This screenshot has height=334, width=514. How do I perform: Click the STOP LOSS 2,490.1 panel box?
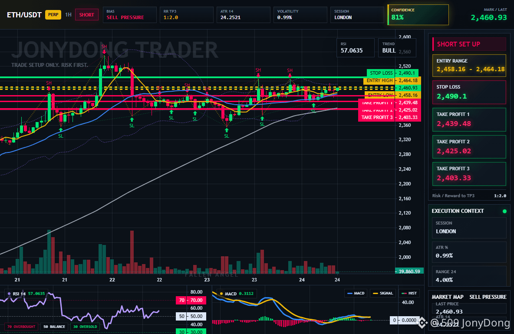click(469, 92)
